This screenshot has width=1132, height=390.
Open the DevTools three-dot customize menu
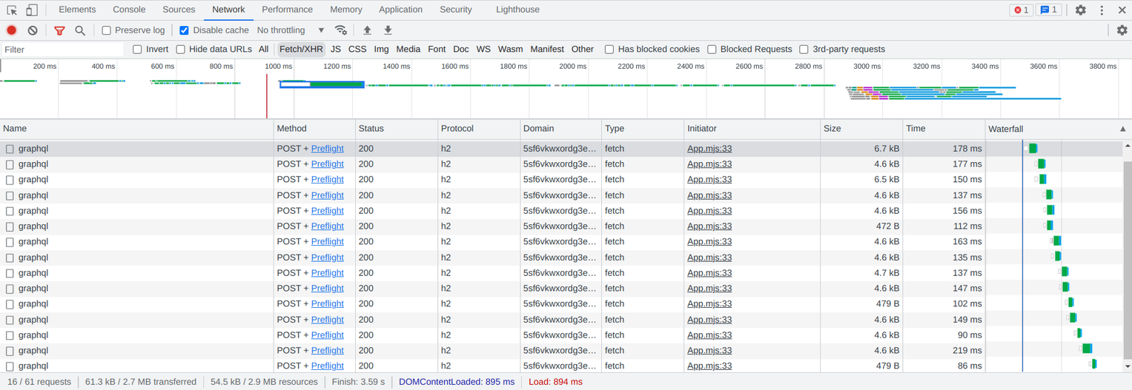1102,10
